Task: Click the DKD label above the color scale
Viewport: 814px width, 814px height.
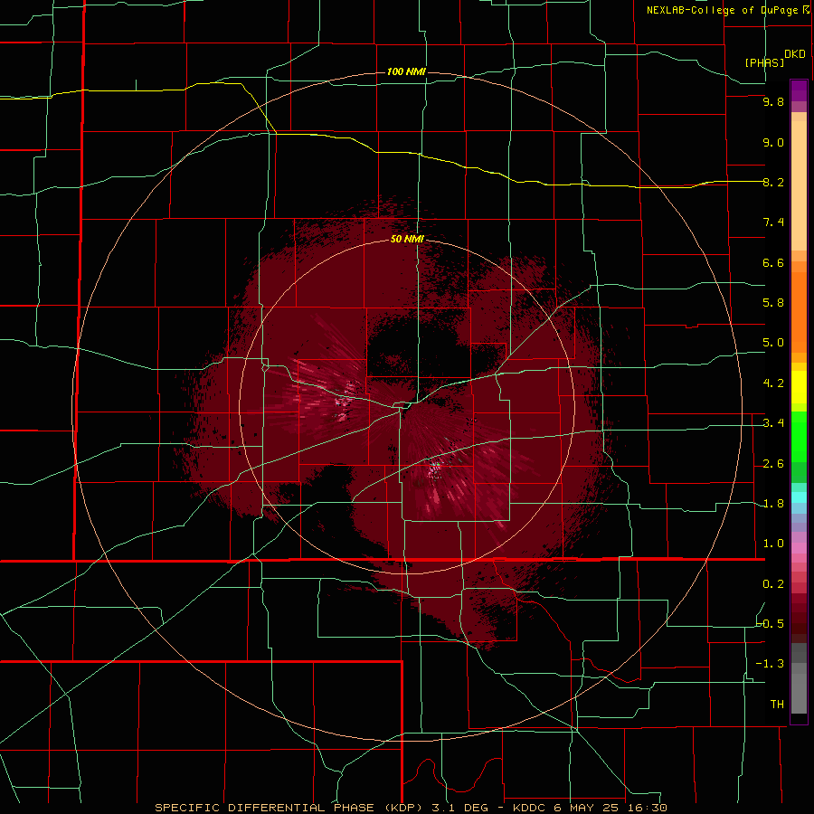Action: pyautogui.click(x=794, y=54)
